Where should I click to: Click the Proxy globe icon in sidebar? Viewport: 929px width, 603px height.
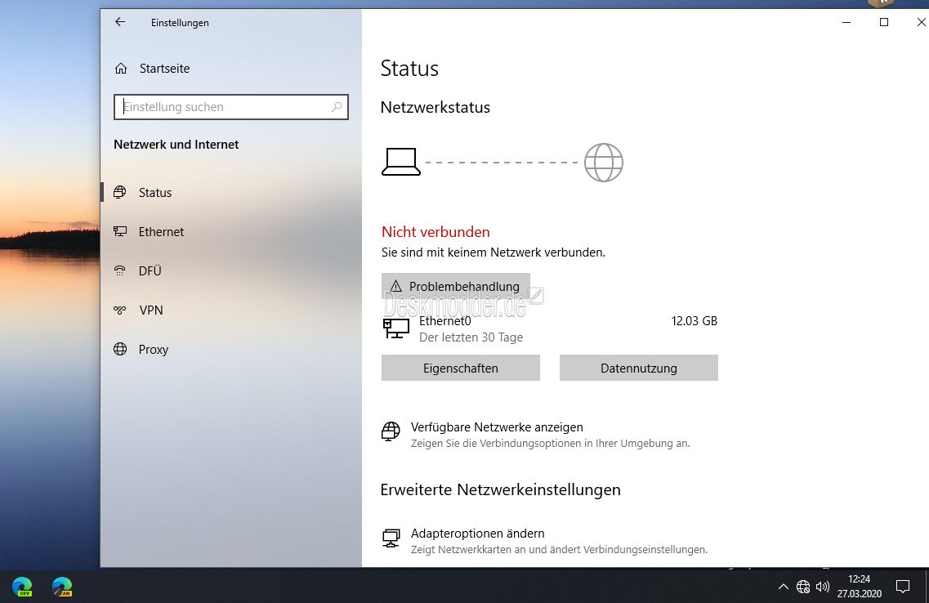point(120,349)
